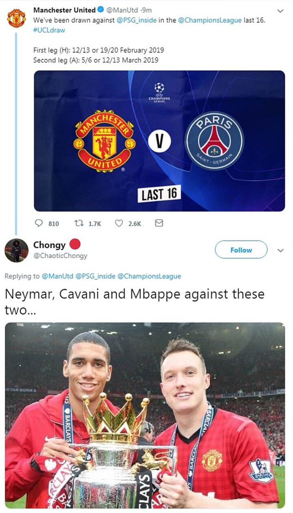293x513 pixels.
Task: Expand the ManUtd tweet options chevron
Action: [x=280, y=11]
